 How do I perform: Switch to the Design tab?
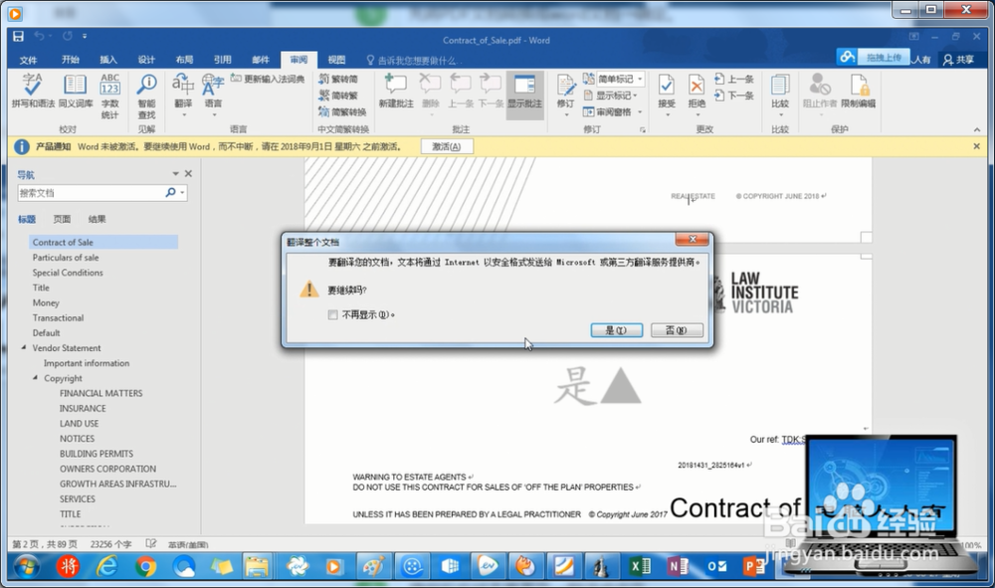146,60
